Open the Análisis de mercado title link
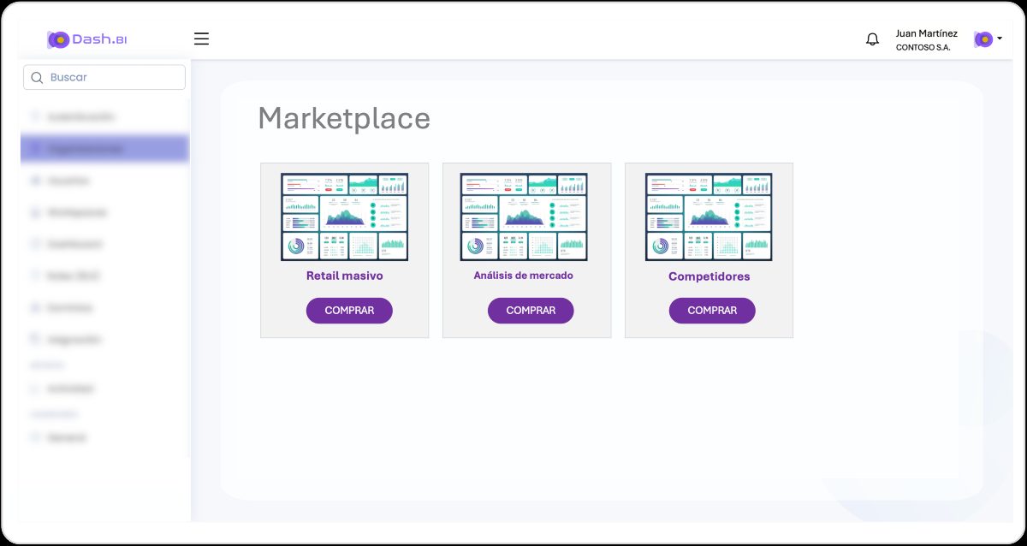Viewport: 1027px width, 546px height. 524,276
